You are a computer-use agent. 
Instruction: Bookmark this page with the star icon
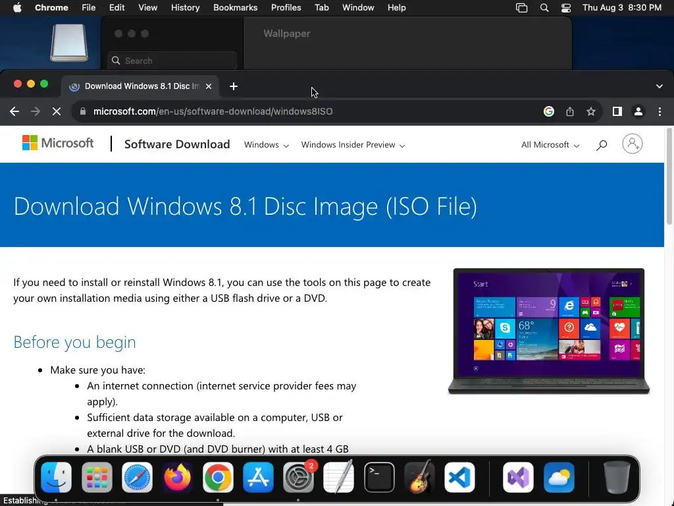pos(591,111)
